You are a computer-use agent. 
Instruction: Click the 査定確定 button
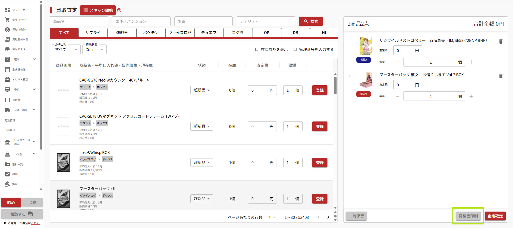tap(495, 216)
